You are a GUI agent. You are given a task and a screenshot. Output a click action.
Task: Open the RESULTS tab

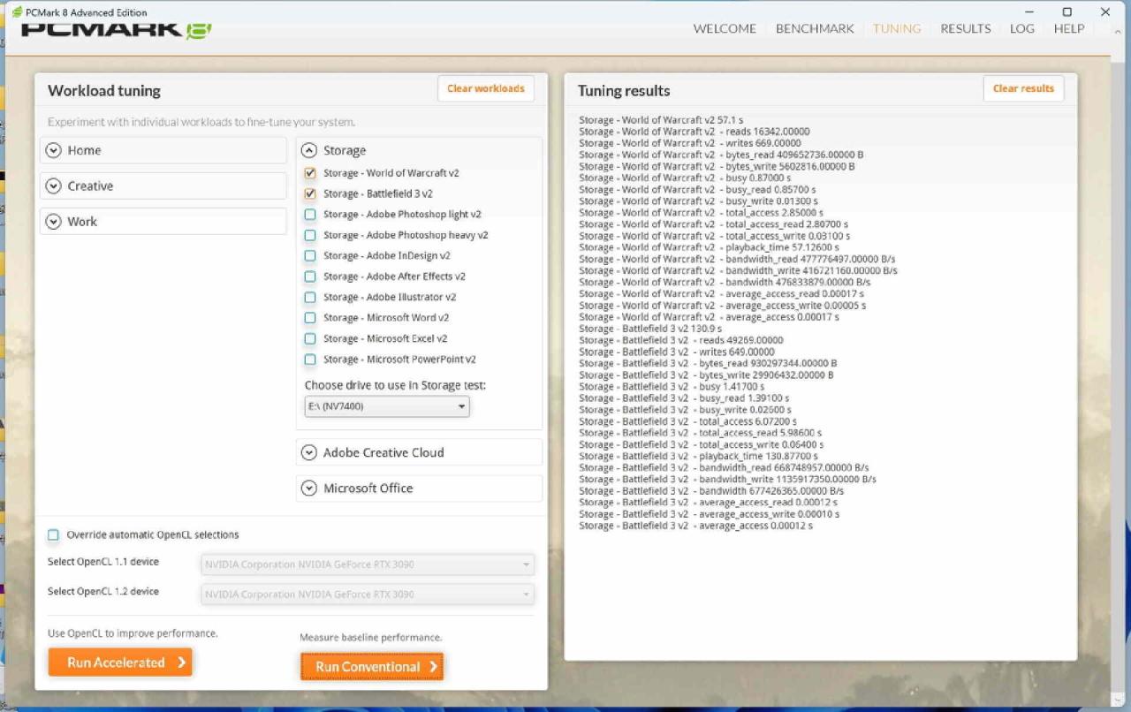[966, 28]
